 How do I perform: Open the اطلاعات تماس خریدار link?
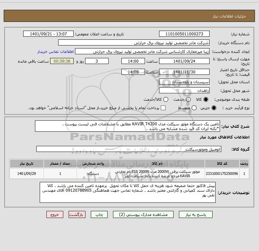click(x=55, y=52)
